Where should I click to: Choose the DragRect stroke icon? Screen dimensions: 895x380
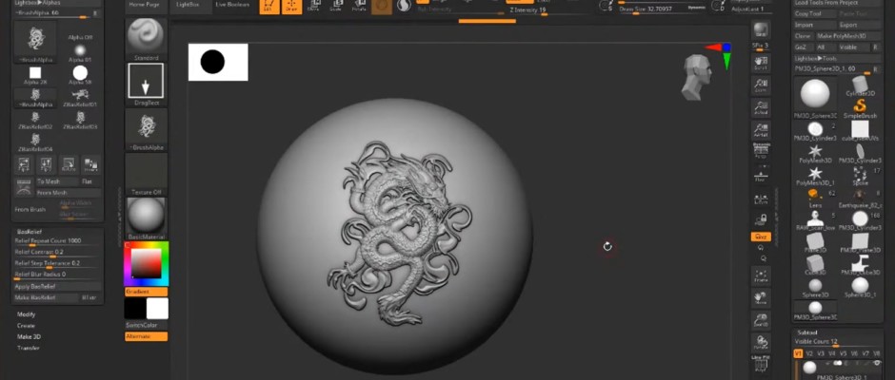(147, 83)
